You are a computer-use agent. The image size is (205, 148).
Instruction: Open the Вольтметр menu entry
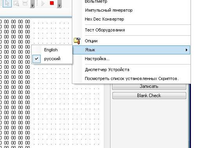(131, 2)
